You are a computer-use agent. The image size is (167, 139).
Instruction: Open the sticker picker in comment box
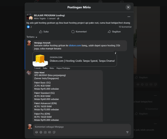point(54,132)
